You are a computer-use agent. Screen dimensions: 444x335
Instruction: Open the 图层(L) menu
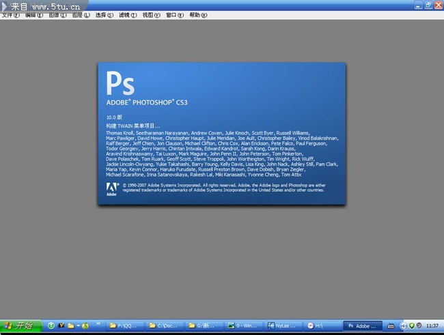coord(82,15)
